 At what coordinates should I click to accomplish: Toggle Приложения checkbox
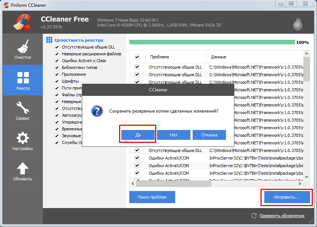pyautogui.click(x=57, y=74)
